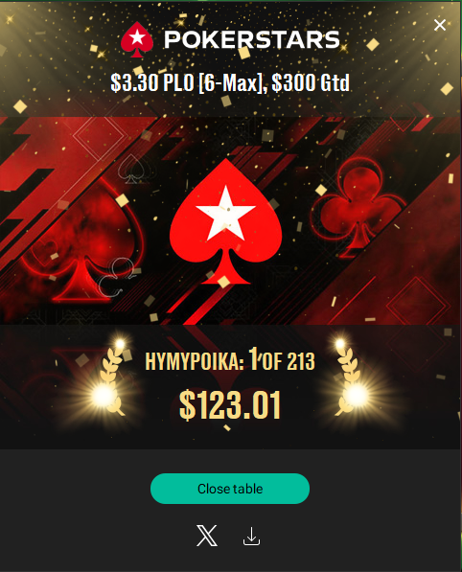Image resolution: width=462 pixels, height=572 pixels.
Task: Share the result on X (Twitter)
Action: pos(207,536)
